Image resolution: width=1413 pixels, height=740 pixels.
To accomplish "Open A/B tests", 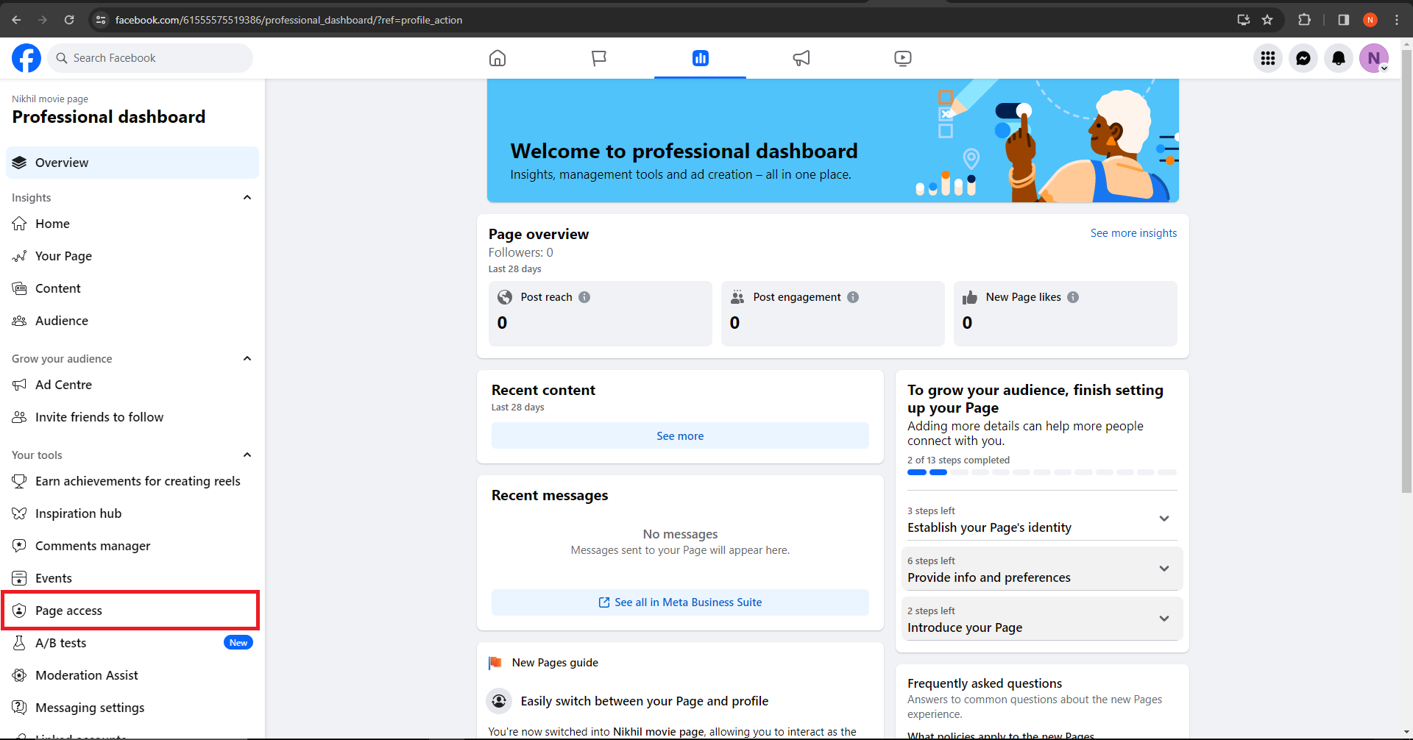I will click(x=132, y=643).
